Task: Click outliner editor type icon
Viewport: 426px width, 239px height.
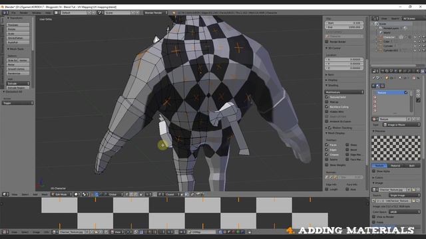Action: [x=375, y=19]
